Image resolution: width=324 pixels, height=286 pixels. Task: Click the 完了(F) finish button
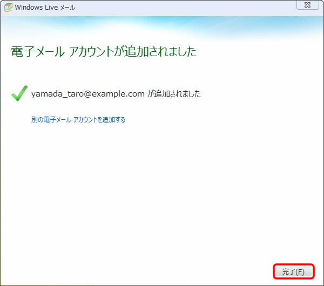293,271
